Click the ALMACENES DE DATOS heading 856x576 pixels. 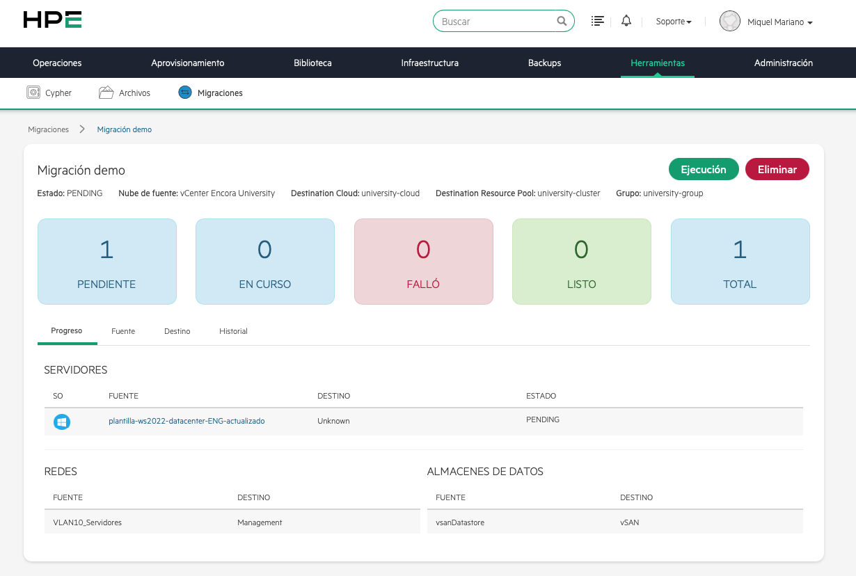point(485,472)
